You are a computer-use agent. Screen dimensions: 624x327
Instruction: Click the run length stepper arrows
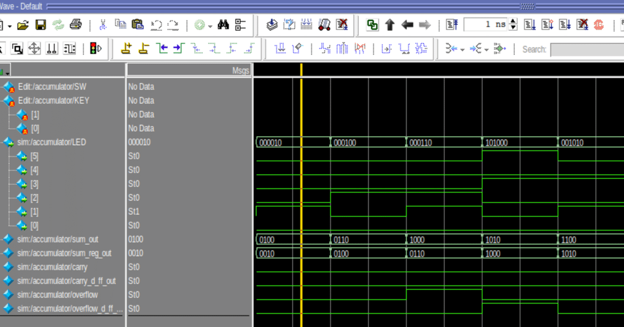(x=514, y=25)
